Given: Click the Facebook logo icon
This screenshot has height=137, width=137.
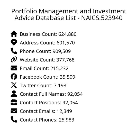Looking at the screenshot, I should (14, 77).
